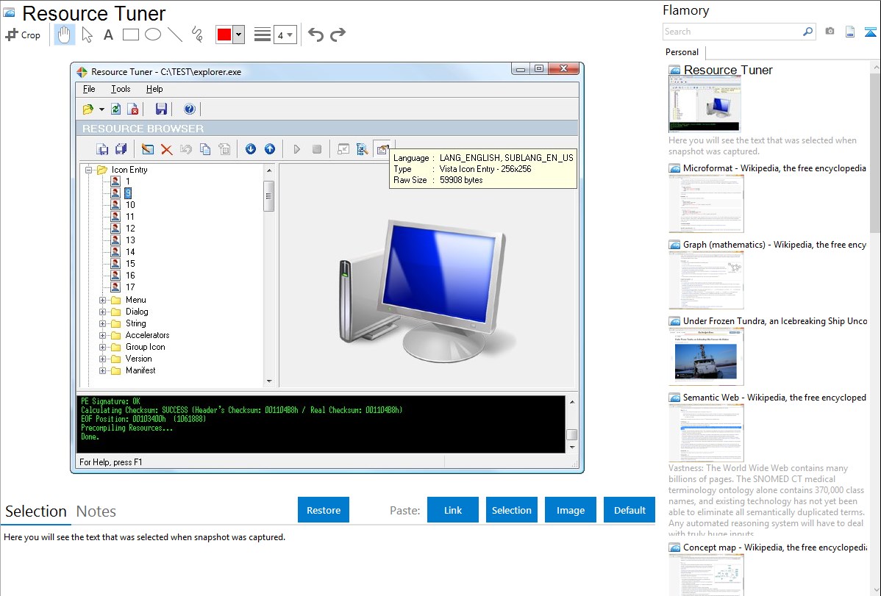This screenshot has width=881, height=596.
Task: Collapse the Icon Entry folder
Action: point(88,170)
